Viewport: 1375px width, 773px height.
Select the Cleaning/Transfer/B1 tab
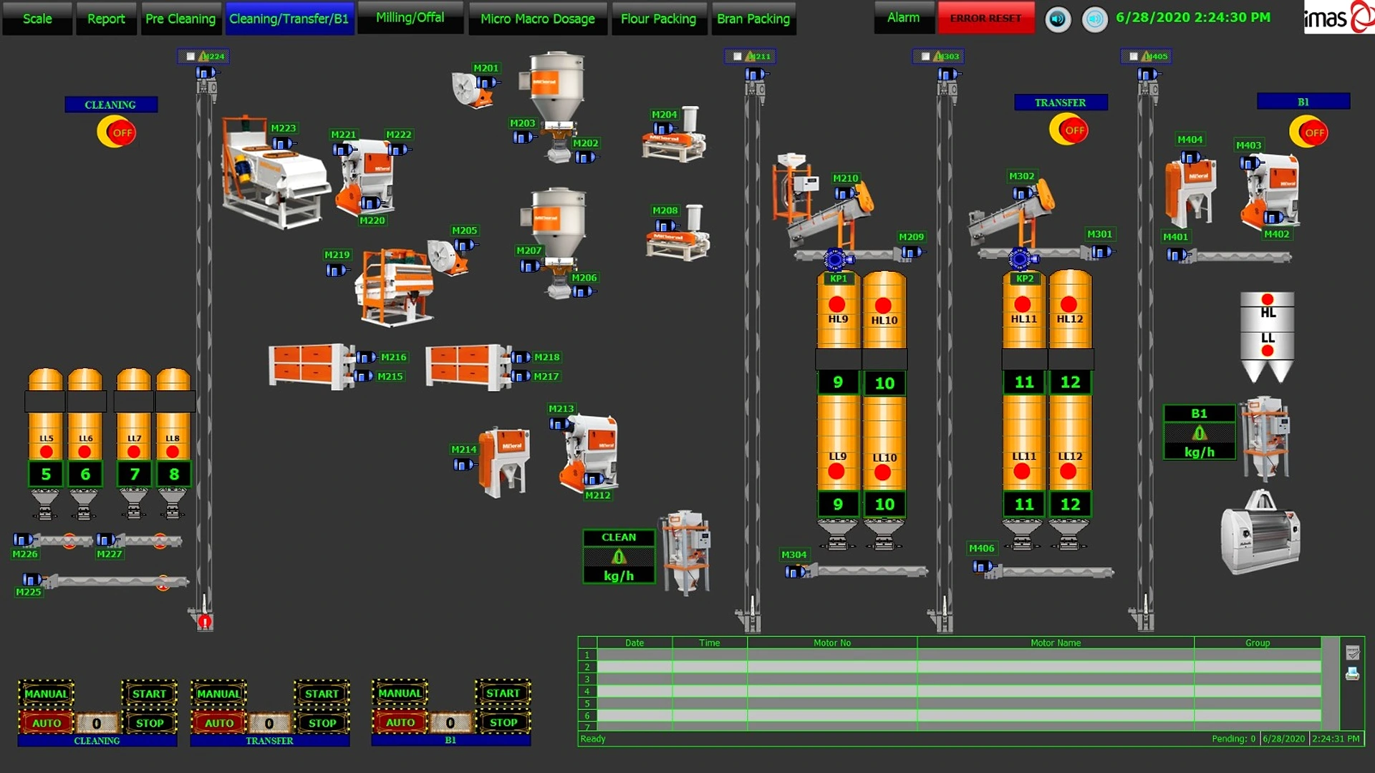pos(289,19)
